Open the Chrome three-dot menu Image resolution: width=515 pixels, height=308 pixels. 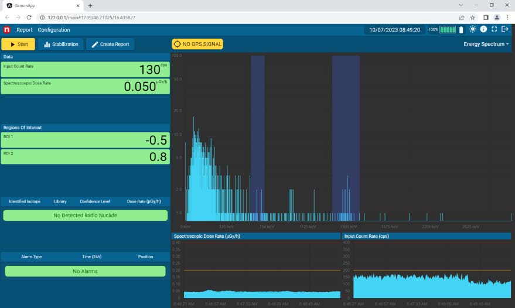pyautogui.click(x=507, y=18)
